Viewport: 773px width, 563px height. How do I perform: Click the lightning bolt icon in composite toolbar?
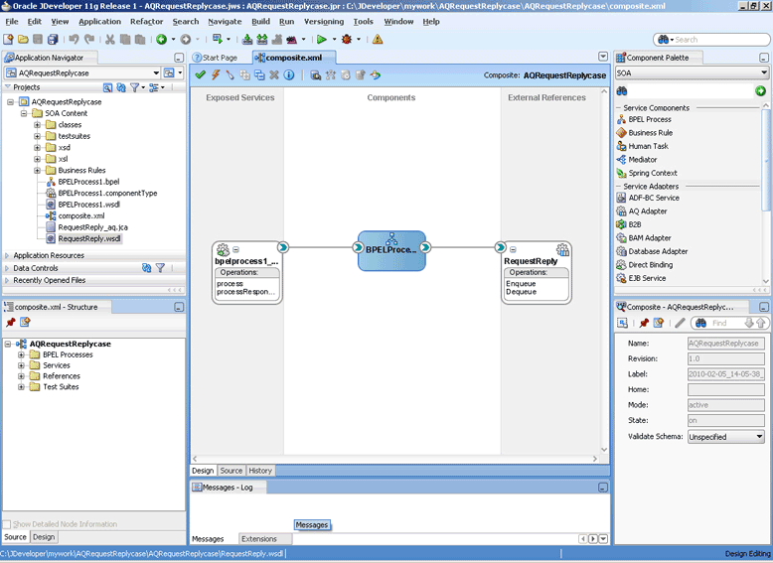click(x=216, y=74)
